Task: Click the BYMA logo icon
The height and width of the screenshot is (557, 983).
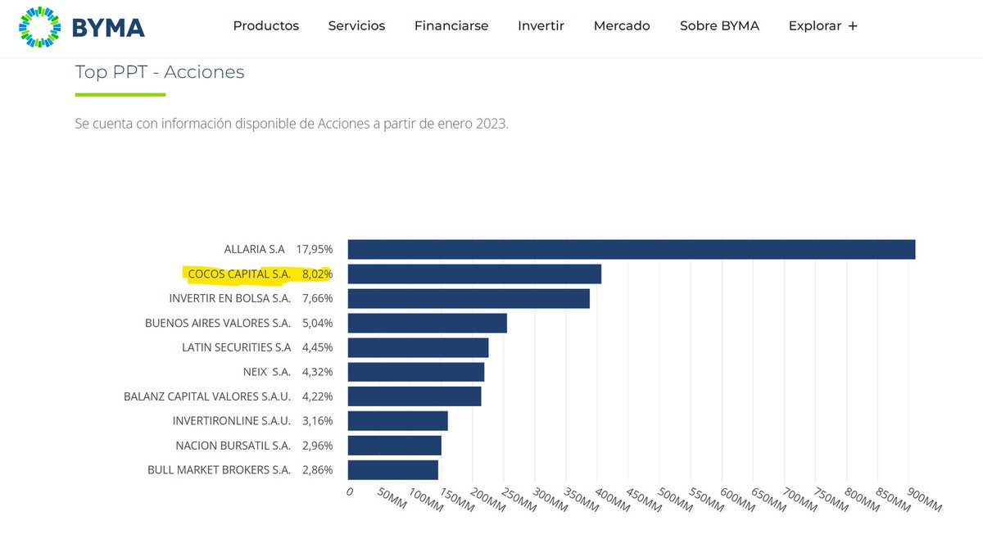Action: pos(40,26)
